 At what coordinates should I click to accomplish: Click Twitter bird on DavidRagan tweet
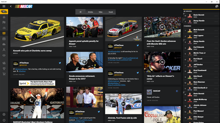(x=99, y=112)
